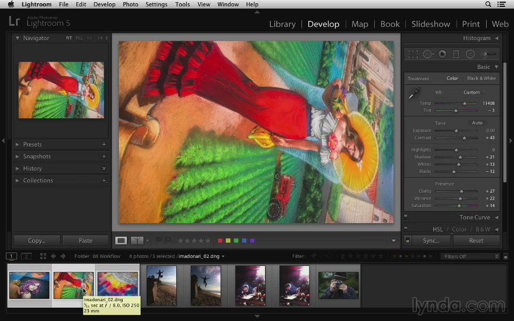Viewport: 514px width, 321px height.
Task: Open the Print module
Action: 471,24
